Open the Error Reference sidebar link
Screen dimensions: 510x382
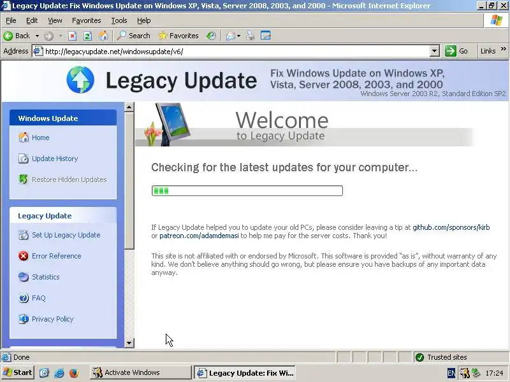[57, 256]
